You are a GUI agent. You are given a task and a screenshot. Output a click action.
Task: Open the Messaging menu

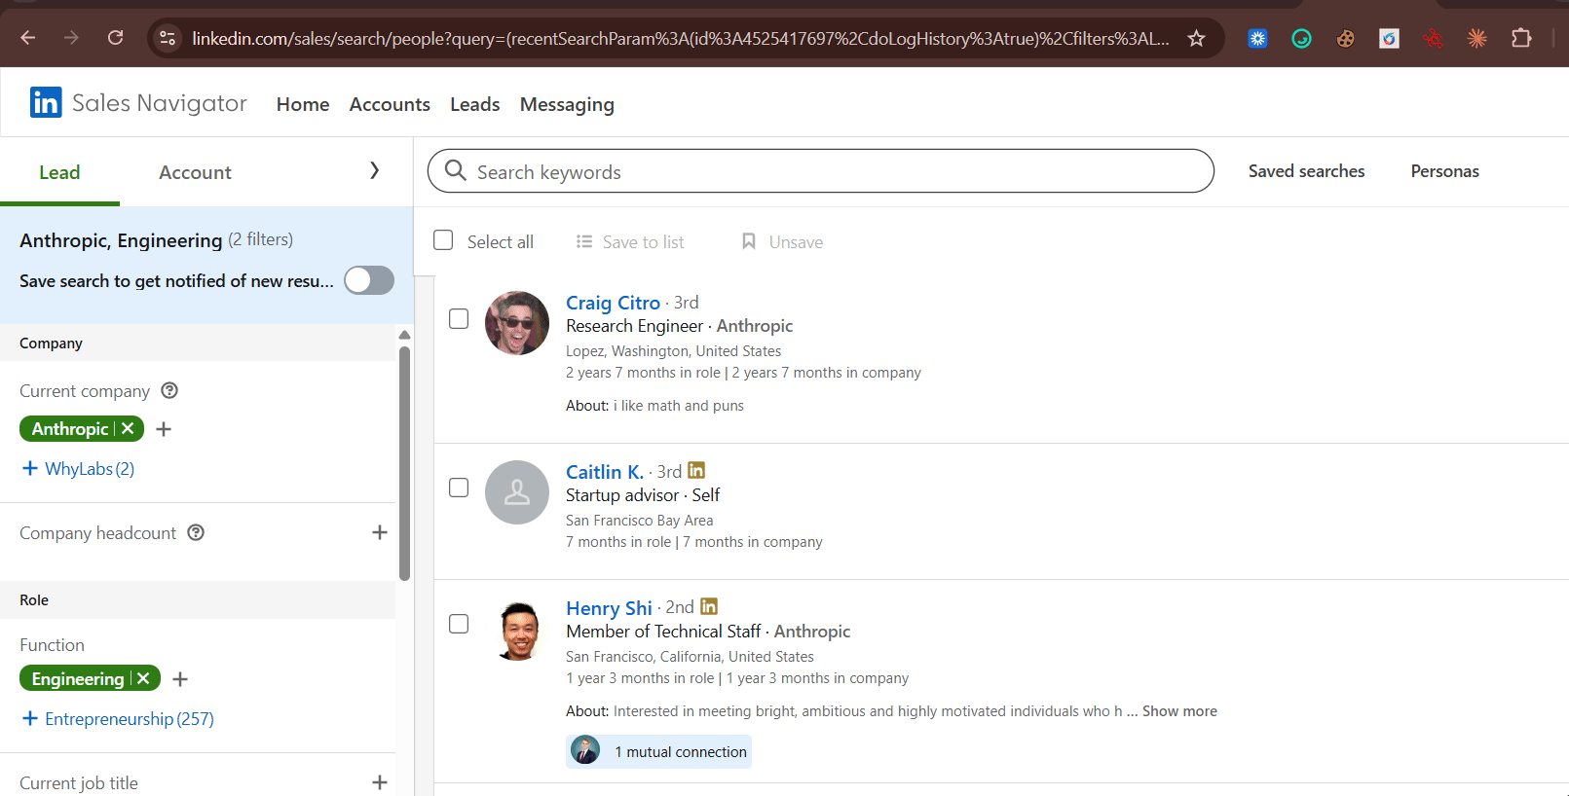(567, 104)
